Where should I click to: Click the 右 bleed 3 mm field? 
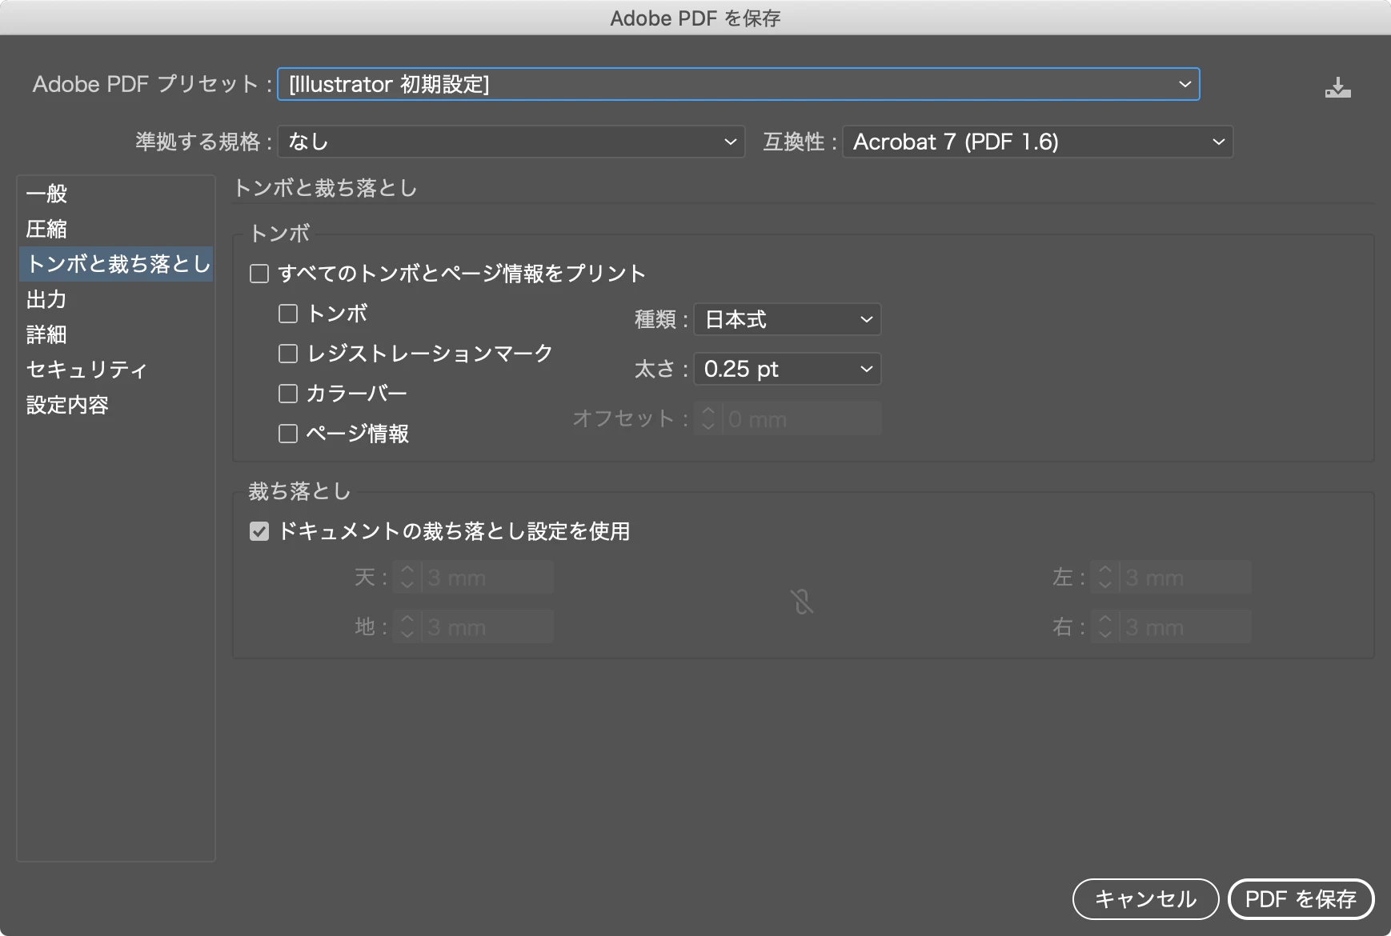(x=1185, y=626)
